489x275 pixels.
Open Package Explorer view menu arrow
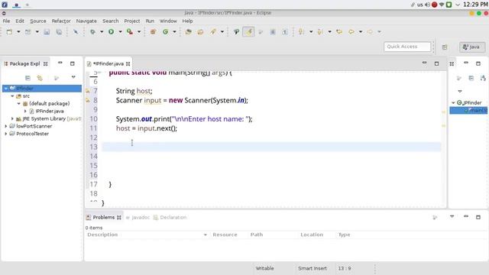[x=73, y=77]
